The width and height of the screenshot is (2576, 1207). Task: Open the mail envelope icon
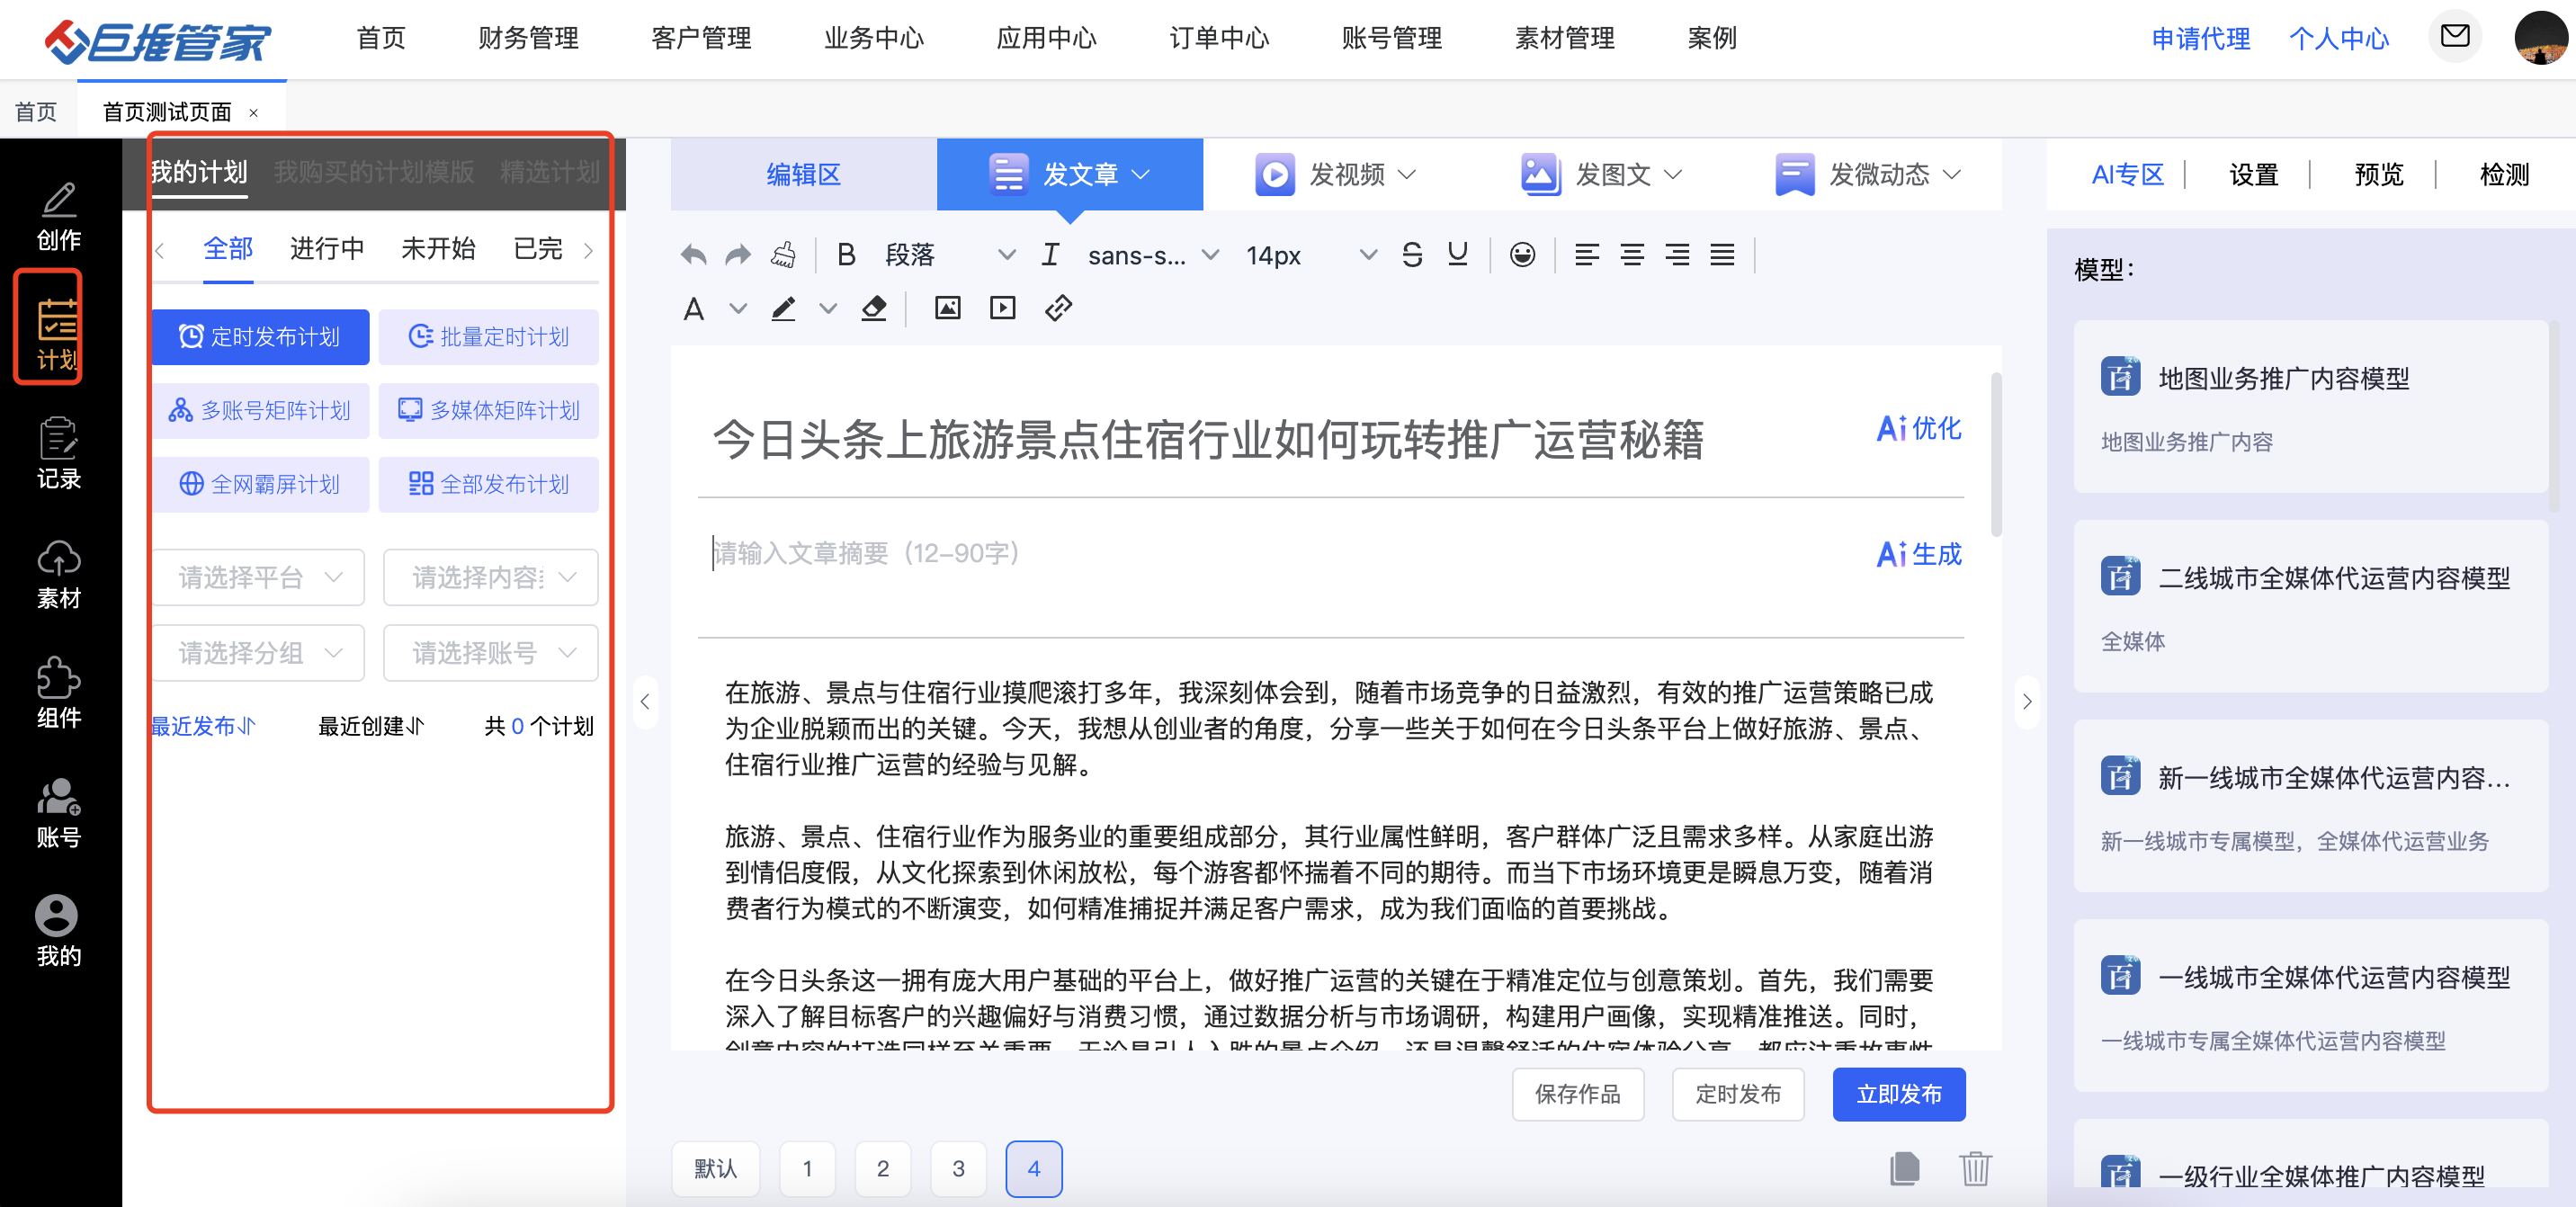pos(2455,37)
